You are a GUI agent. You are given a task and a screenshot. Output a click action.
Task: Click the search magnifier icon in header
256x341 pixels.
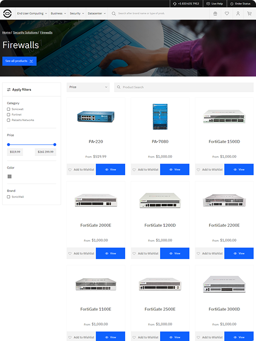pos(114,14)
